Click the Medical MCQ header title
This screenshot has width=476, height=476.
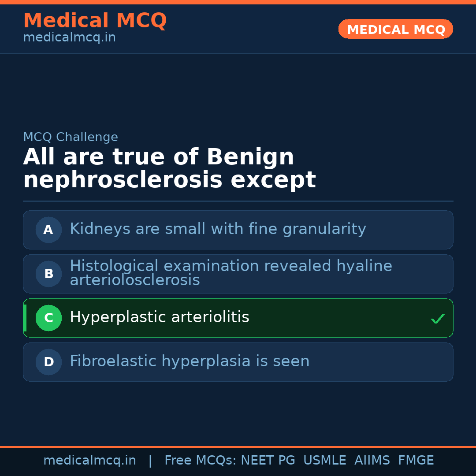pos(95,20)
